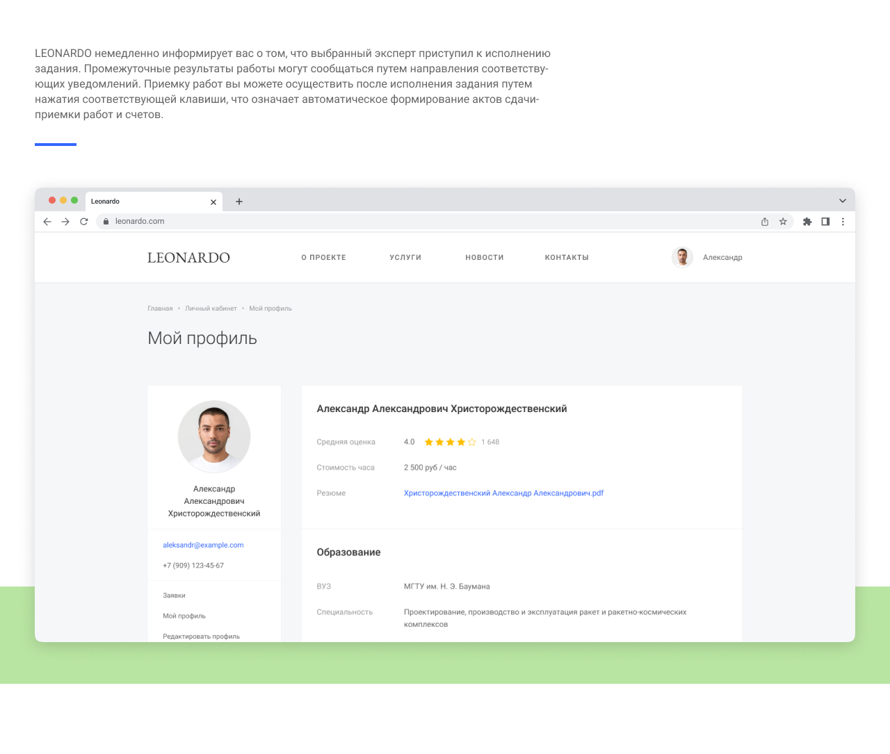This screenshot has height=754, width=890.
Task: Reload the page with refresh icon
Action: tap(84, 222)
